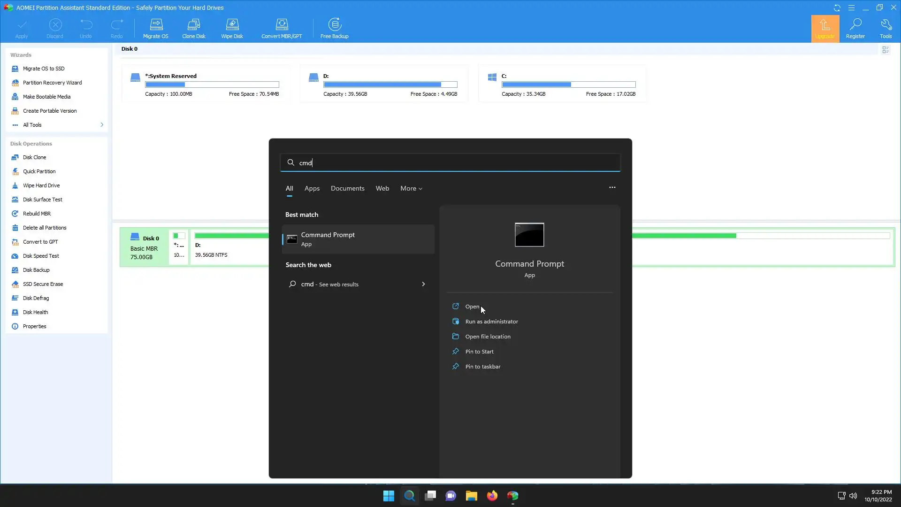Screen dimensions: 901x507
Task: Open the More filter dropdown
Action: 411,188
